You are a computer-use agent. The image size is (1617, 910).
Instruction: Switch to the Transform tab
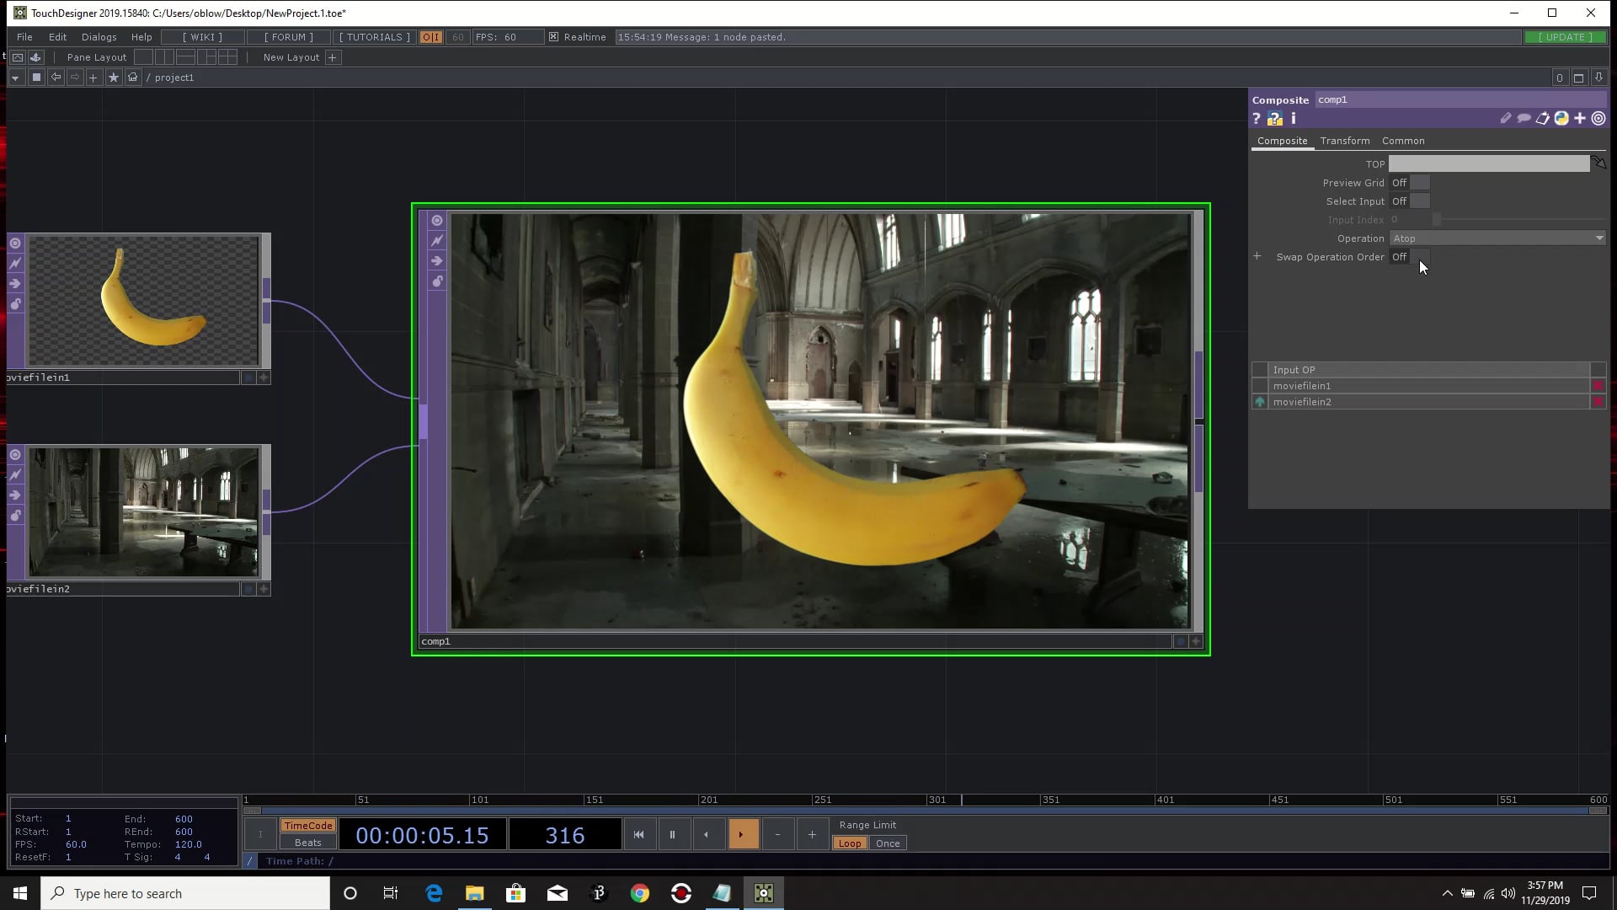coord(1344,141)
